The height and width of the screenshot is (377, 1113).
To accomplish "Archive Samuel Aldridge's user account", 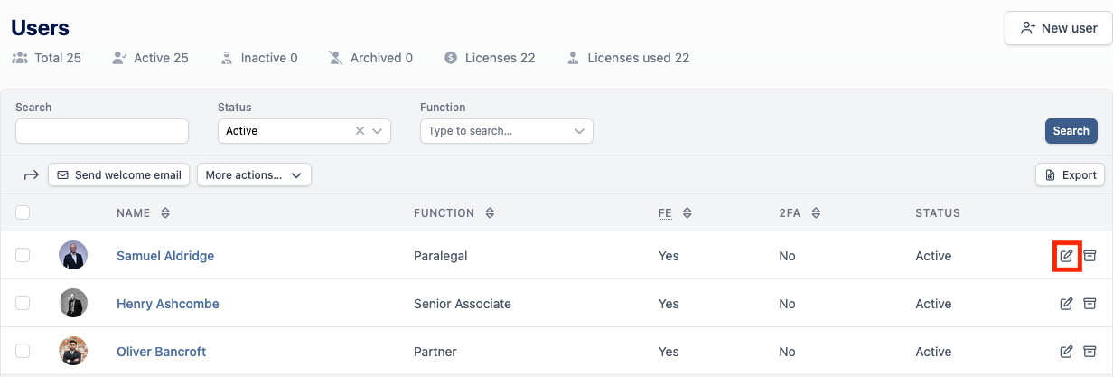I will pyautogui.click(x=1090, y=256).
